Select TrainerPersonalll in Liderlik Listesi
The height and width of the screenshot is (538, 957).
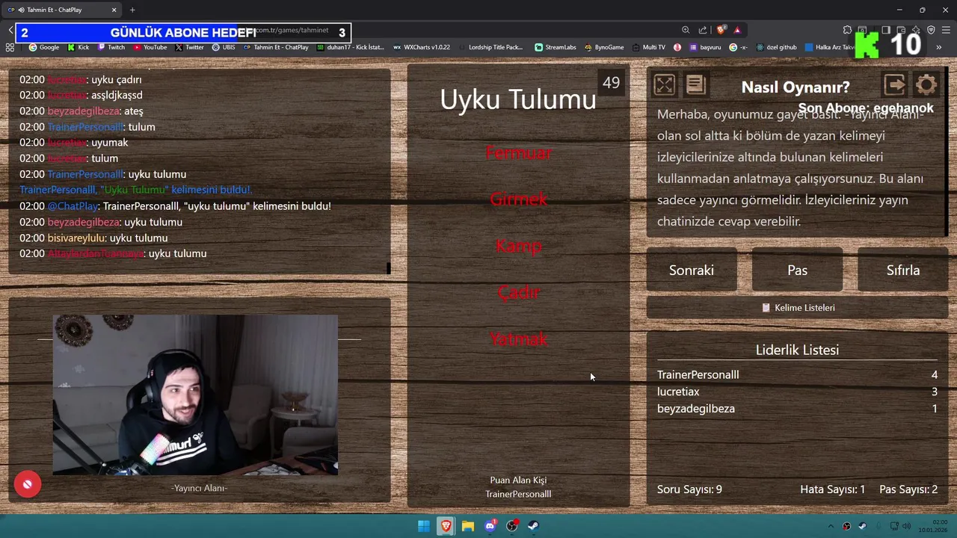tap(797, 375)
